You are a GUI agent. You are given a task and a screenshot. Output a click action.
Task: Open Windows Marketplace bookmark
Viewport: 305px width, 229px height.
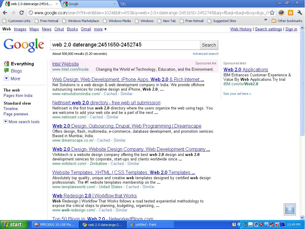point(81,21)
